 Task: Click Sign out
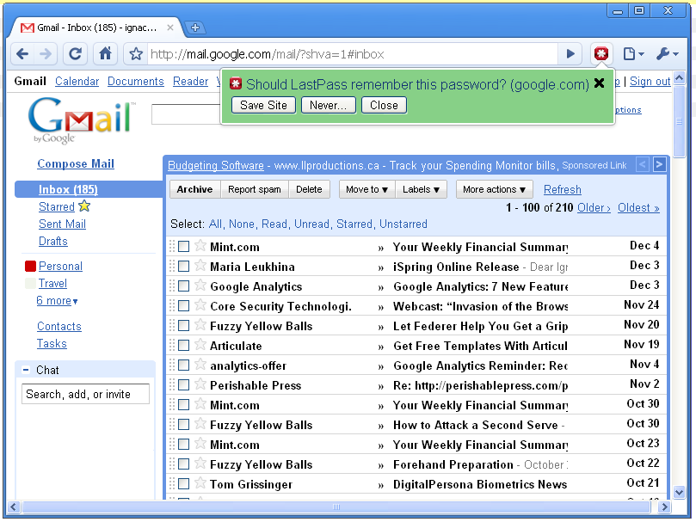650,81
